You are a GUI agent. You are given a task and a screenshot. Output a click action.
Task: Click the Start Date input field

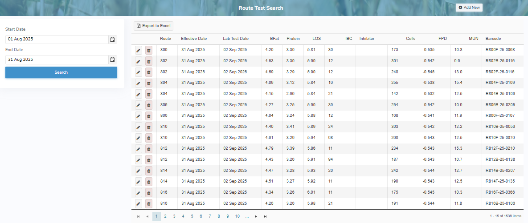57,40
